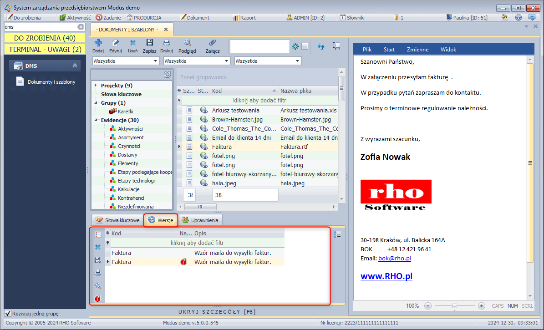Click the document grid filter row
The image size is (544, 330).
(x=259, y=100)
